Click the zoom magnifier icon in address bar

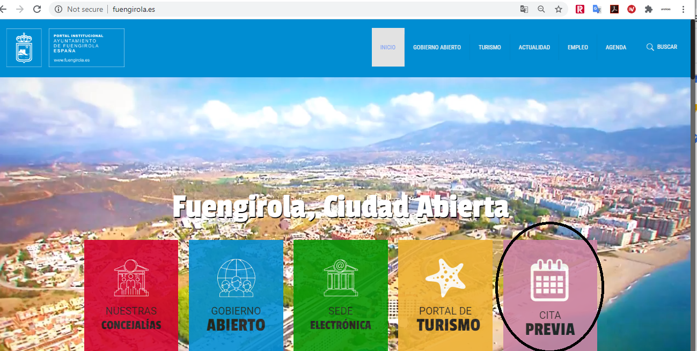(541, 9)
